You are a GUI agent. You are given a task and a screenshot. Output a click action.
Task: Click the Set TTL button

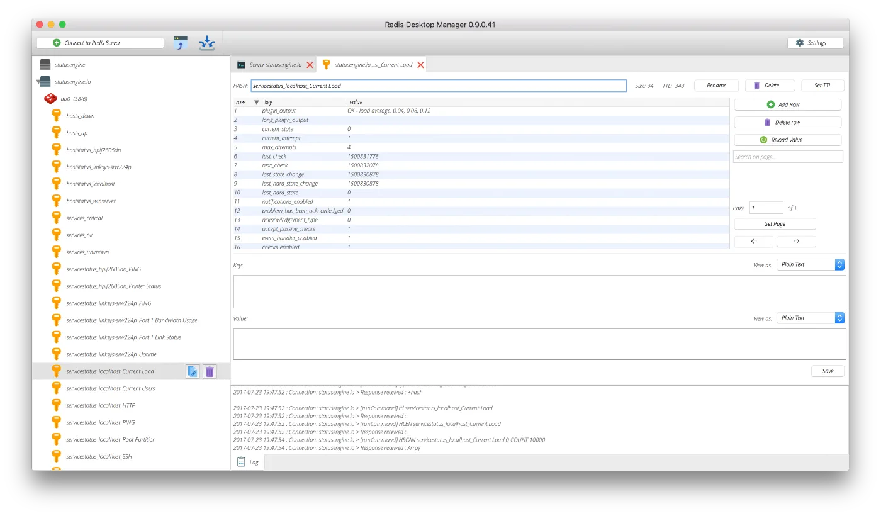(x=822, y=86)
